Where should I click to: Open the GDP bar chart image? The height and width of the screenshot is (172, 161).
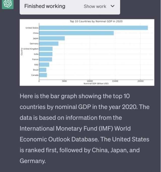(87, 52)
